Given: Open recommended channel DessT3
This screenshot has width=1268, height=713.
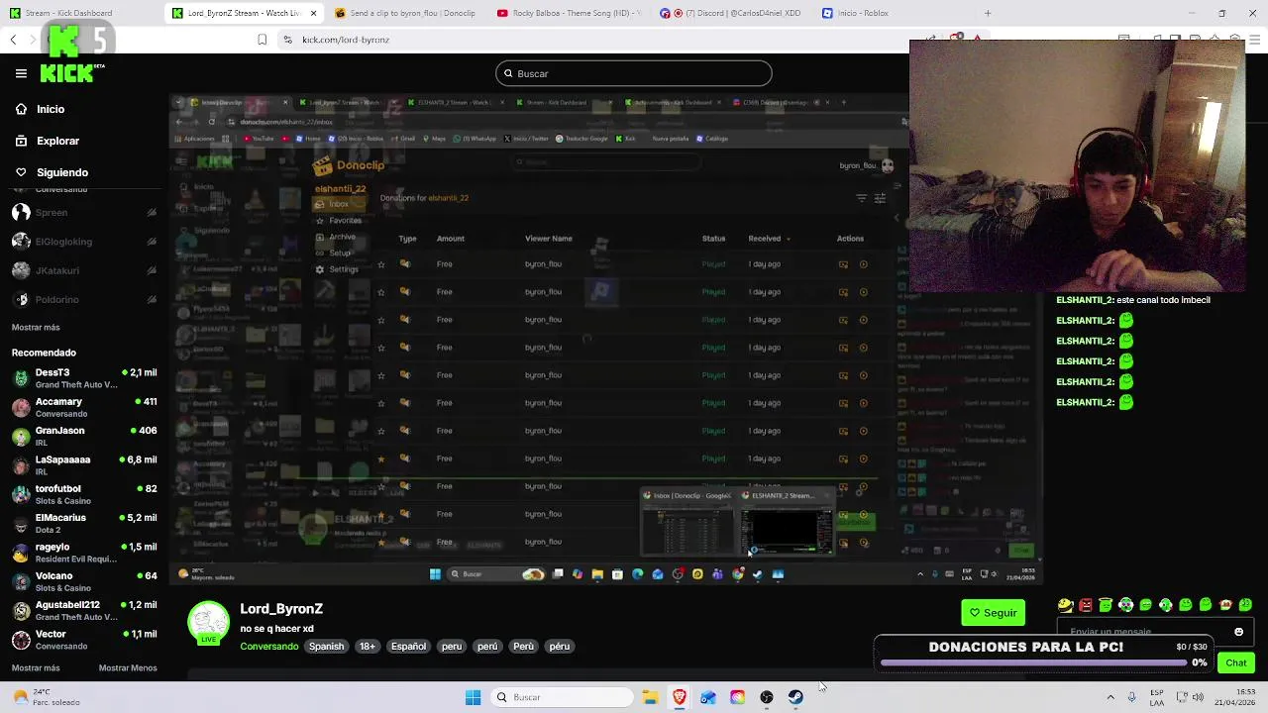Looking at the screenshot, I should (x=84, y=378).
